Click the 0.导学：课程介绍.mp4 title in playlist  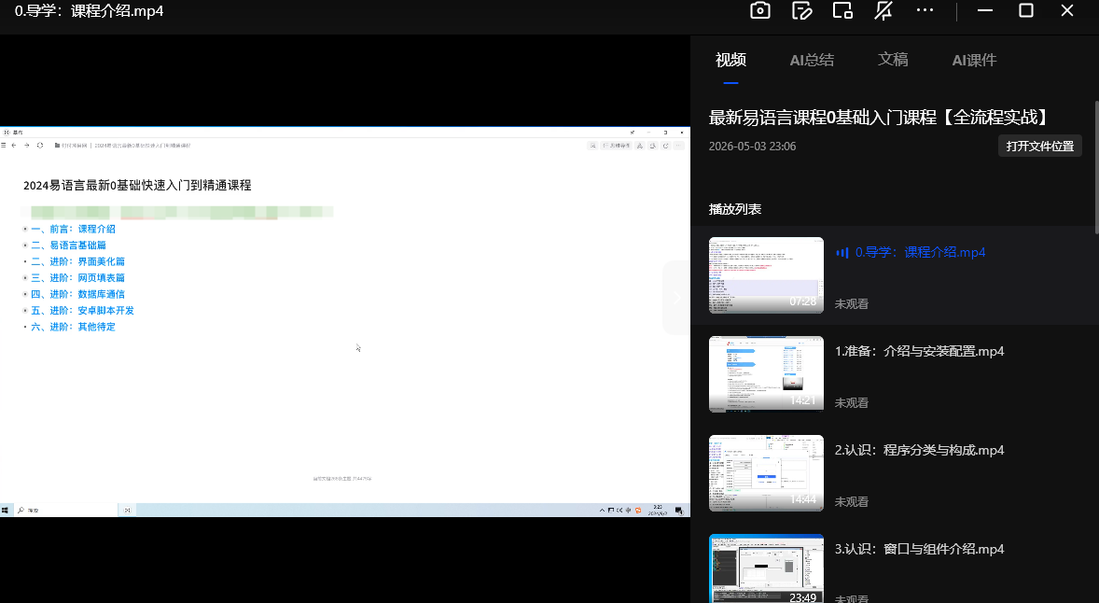click(x=920, y=252)
